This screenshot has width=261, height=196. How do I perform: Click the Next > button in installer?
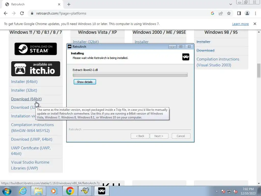tap(159, 136)
